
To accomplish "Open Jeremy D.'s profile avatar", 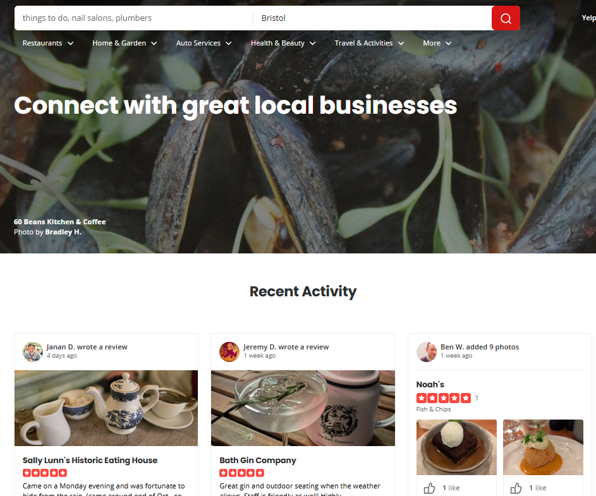I will point(229,351).
